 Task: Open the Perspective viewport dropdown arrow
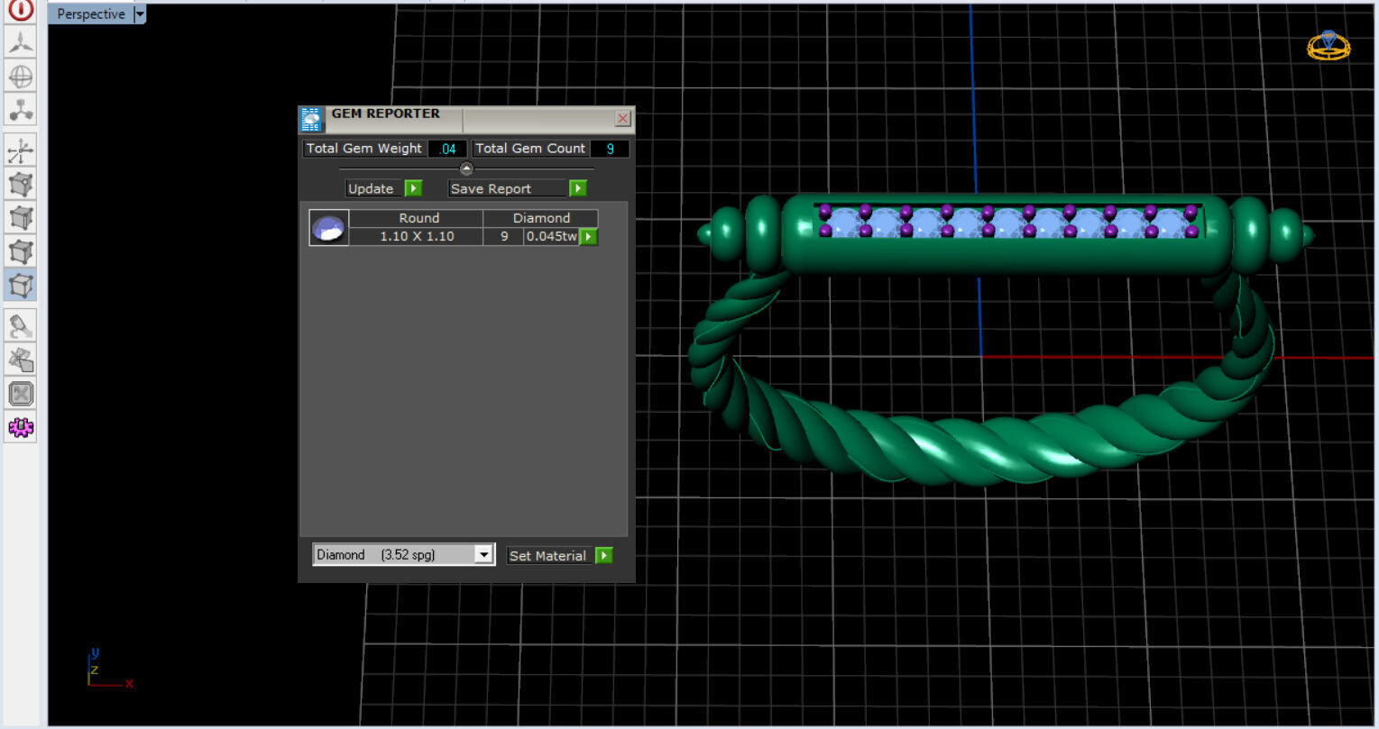click(x=140, y=14)
